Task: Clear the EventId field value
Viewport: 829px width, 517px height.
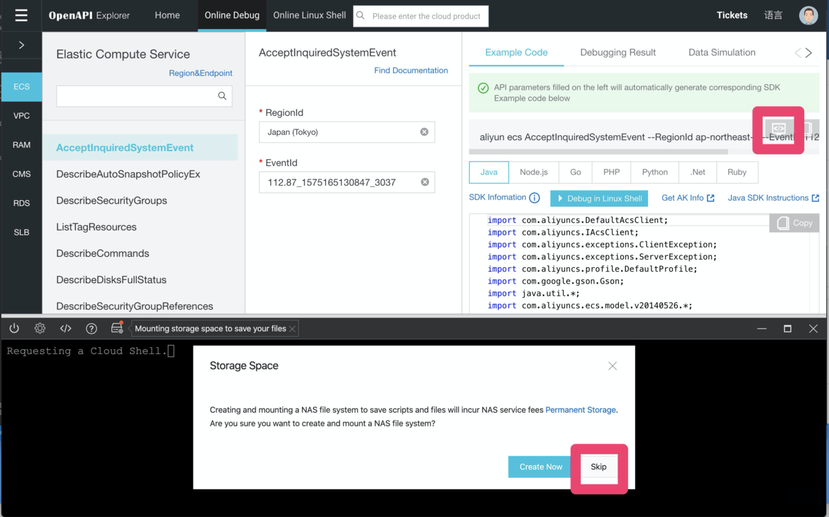Action: coord(425,182)
